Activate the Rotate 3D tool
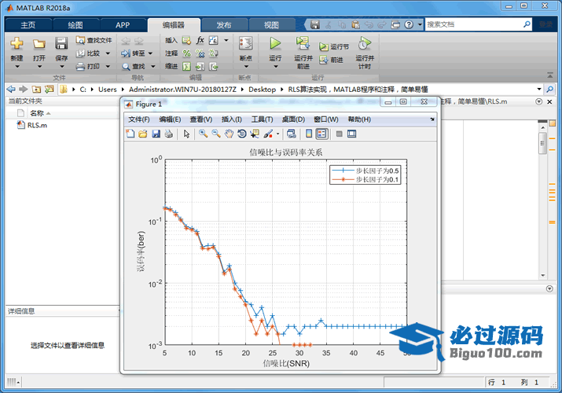The width and height of the screenshot is (562, 393). [x=242, y=134]
